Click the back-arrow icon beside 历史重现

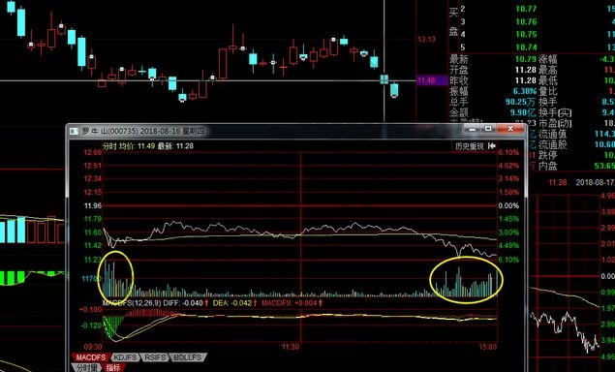491,146
